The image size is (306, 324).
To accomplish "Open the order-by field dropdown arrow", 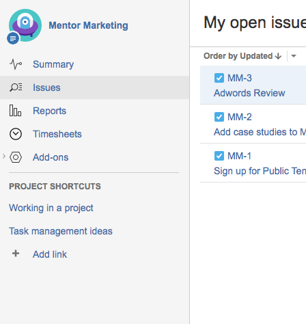I will [294, 56].
